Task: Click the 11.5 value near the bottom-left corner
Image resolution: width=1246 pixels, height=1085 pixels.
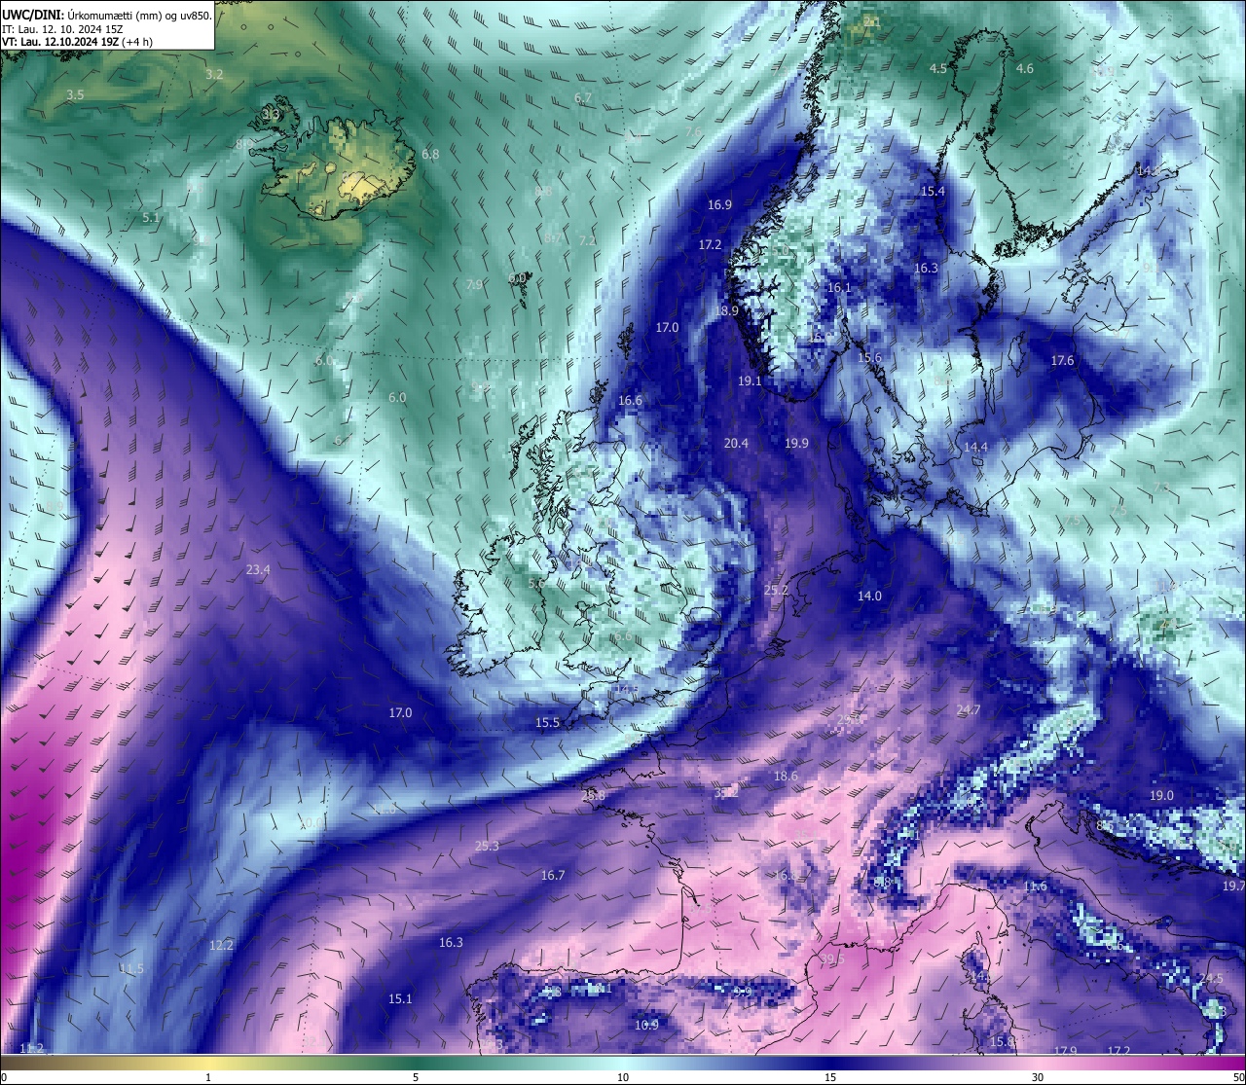Action: click(131, 968)
